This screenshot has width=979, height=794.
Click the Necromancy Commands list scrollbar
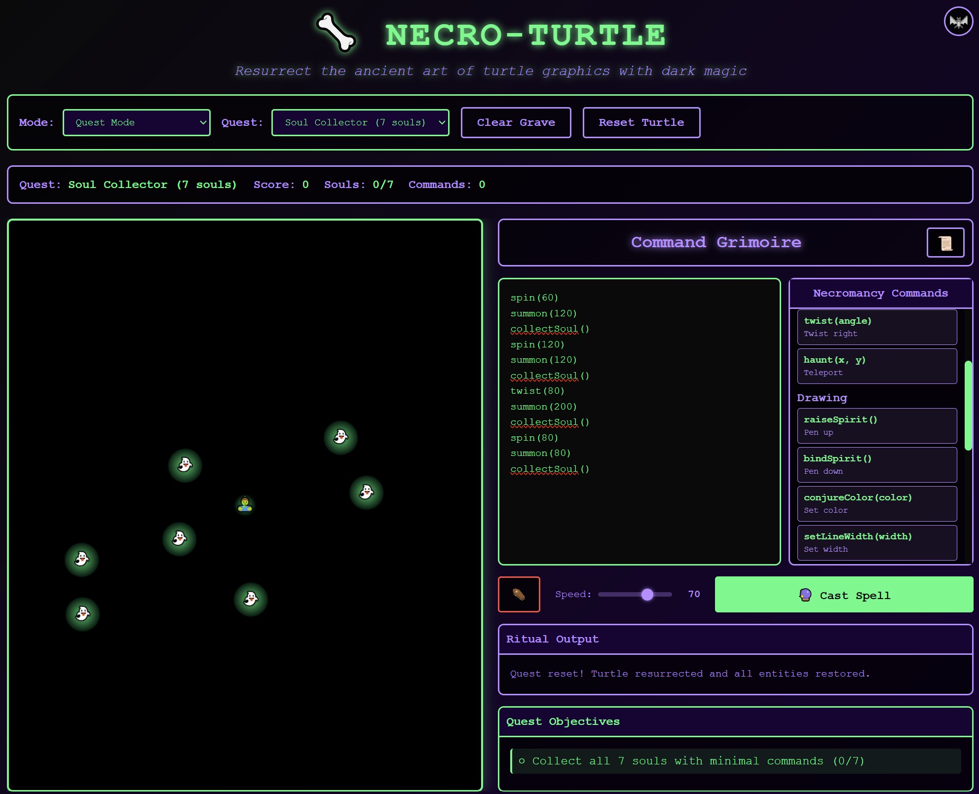(968, 405)
